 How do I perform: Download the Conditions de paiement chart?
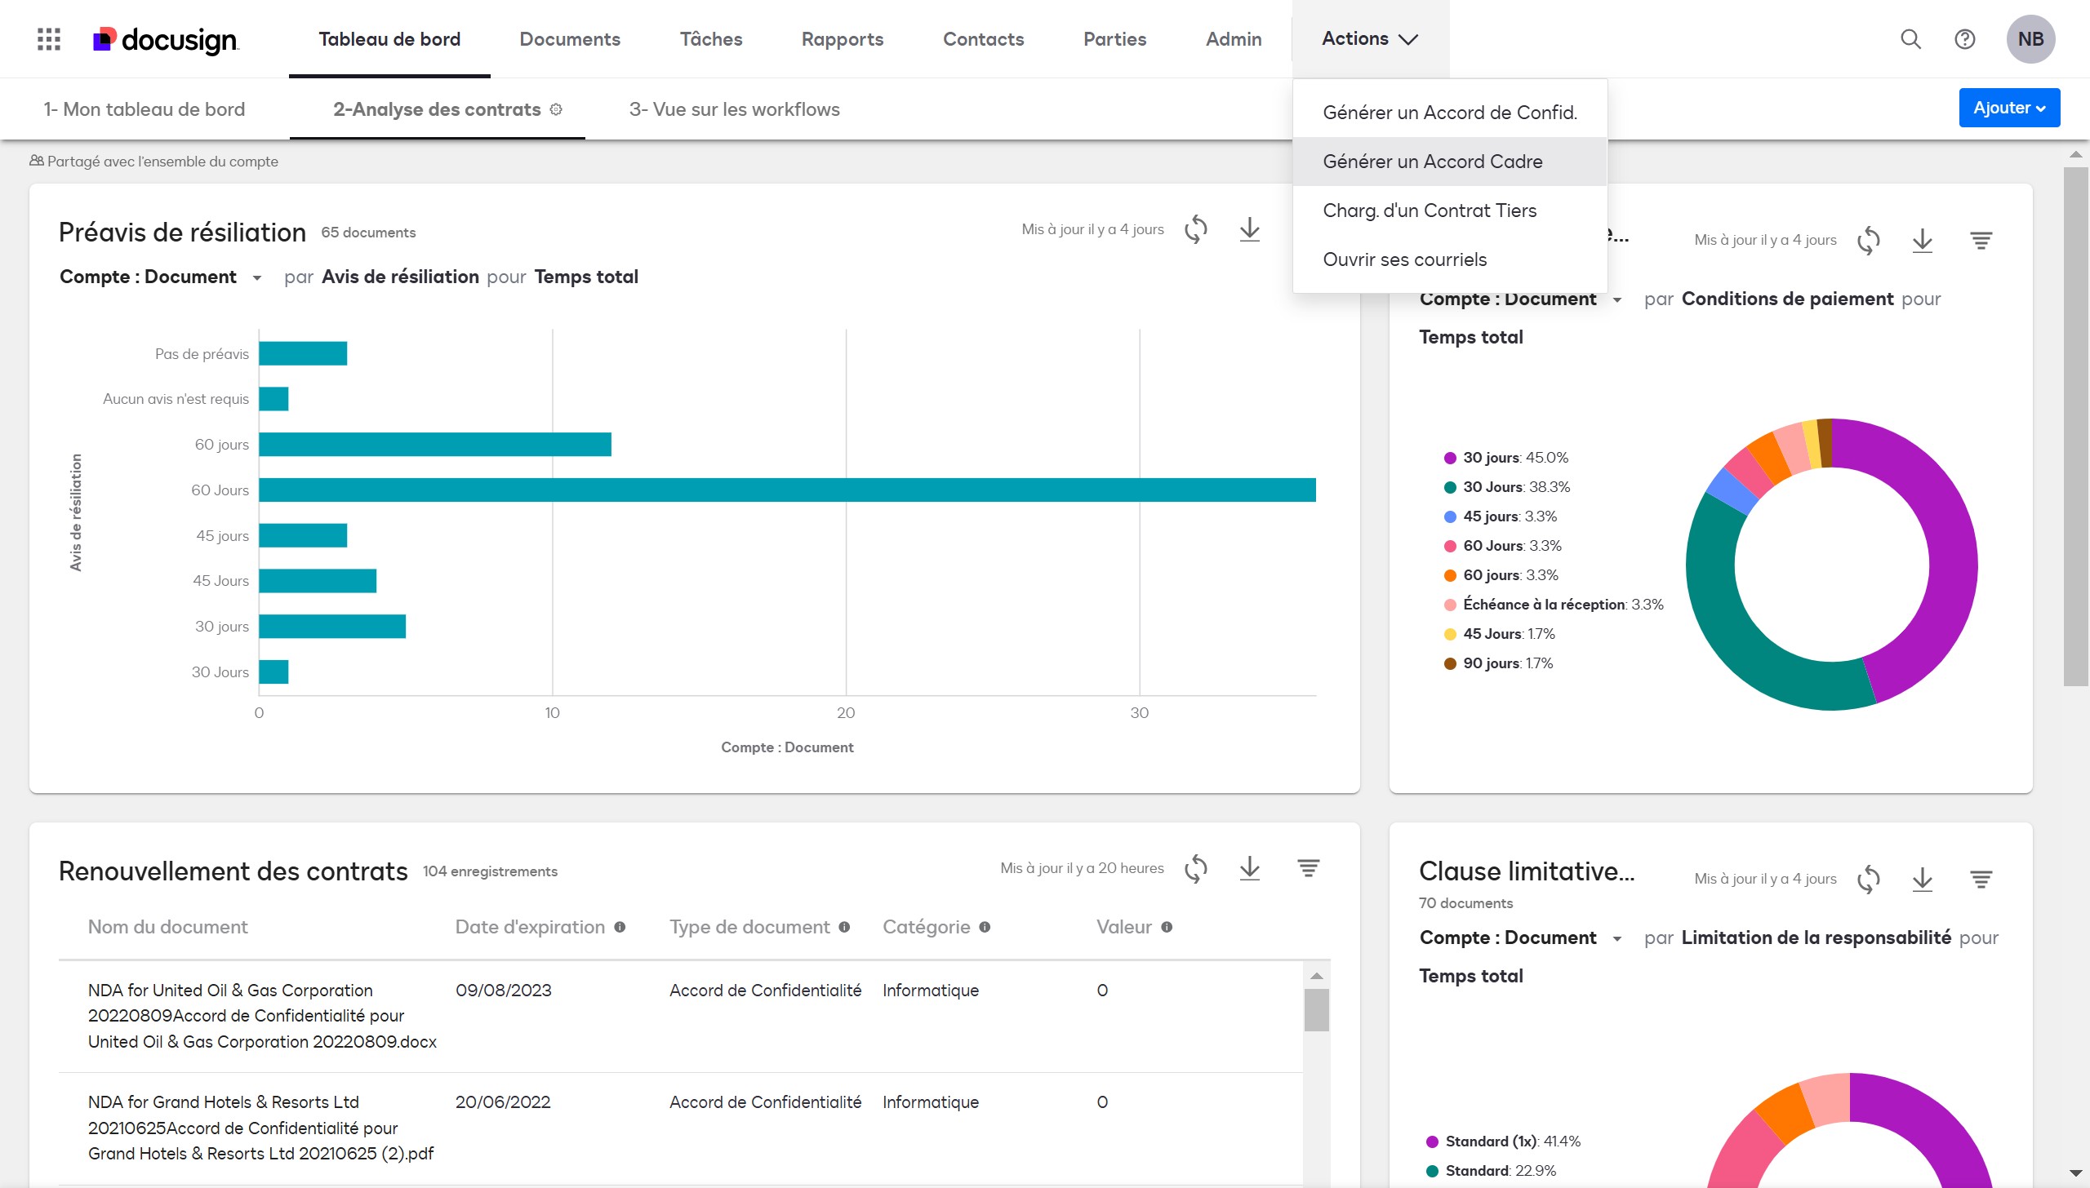click(1923, 241)
